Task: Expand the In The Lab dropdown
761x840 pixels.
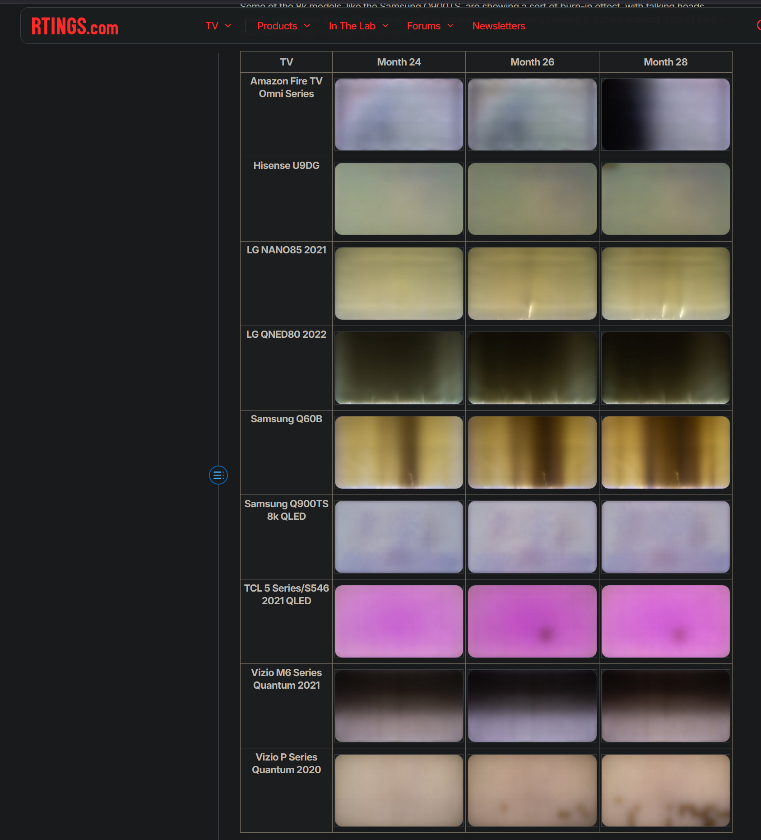Action: [358, 26]
